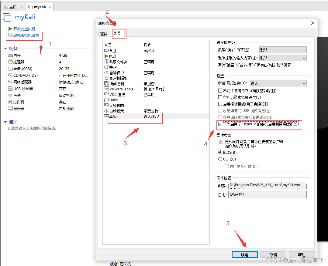Click 默认/默认 summary in 高级 row
The image size is (328, 266).
click(x=151, y=116)
